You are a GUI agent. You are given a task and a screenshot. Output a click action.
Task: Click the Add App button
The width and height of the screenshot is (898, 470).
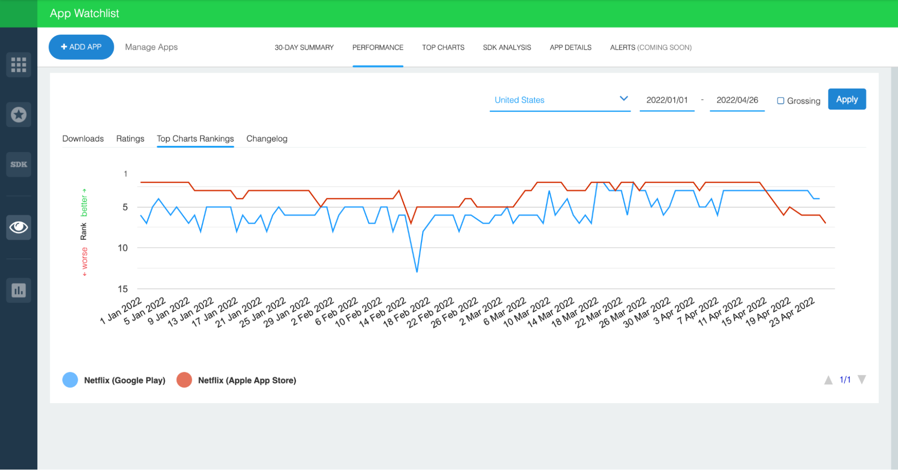pyautogui.click(x=81, y=47)
